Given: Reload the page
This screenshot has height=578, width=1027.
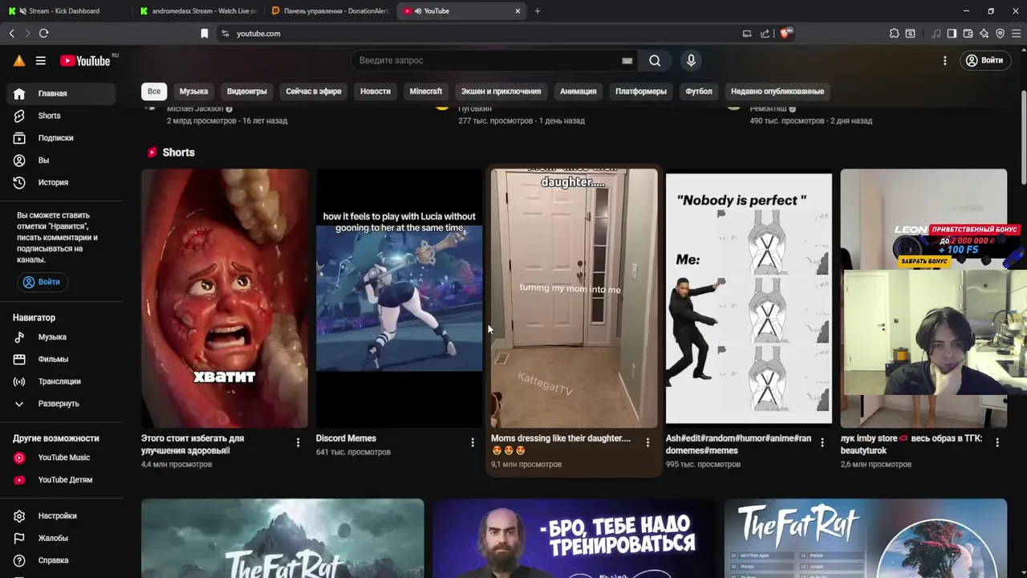Looking at the screenshot, I should 43,33.
